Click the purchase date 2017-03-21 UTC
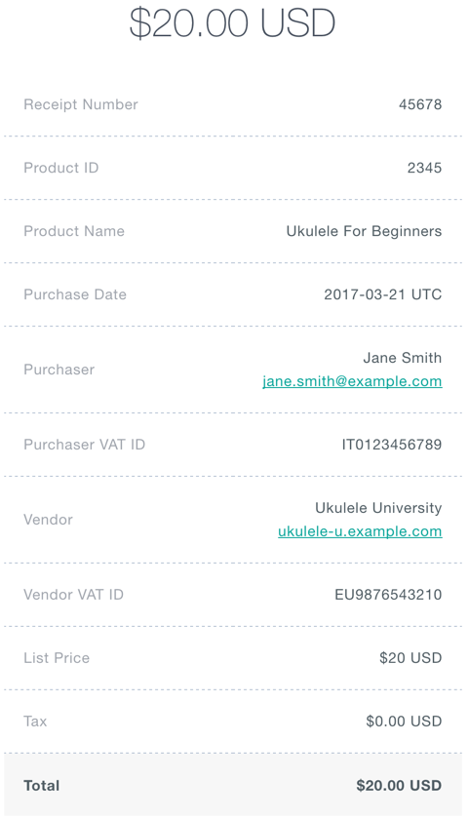This screenshot has width=469, height=820. pyautogui.click(x=383, y=294)
